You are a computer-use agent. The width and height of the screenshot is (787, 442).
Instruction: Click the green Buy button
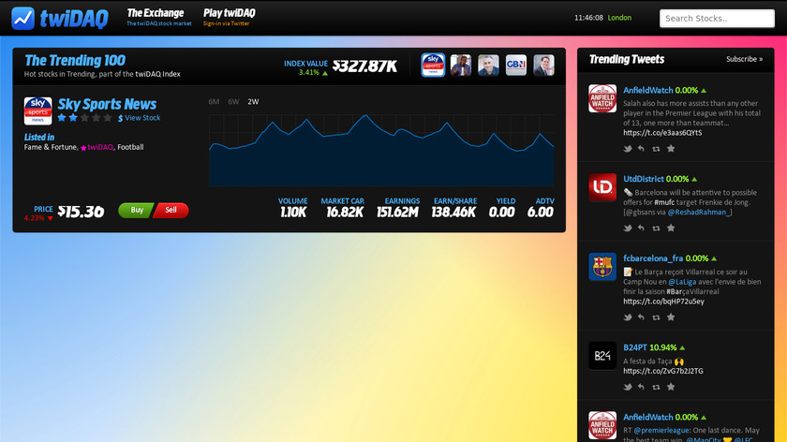point(136,210)
